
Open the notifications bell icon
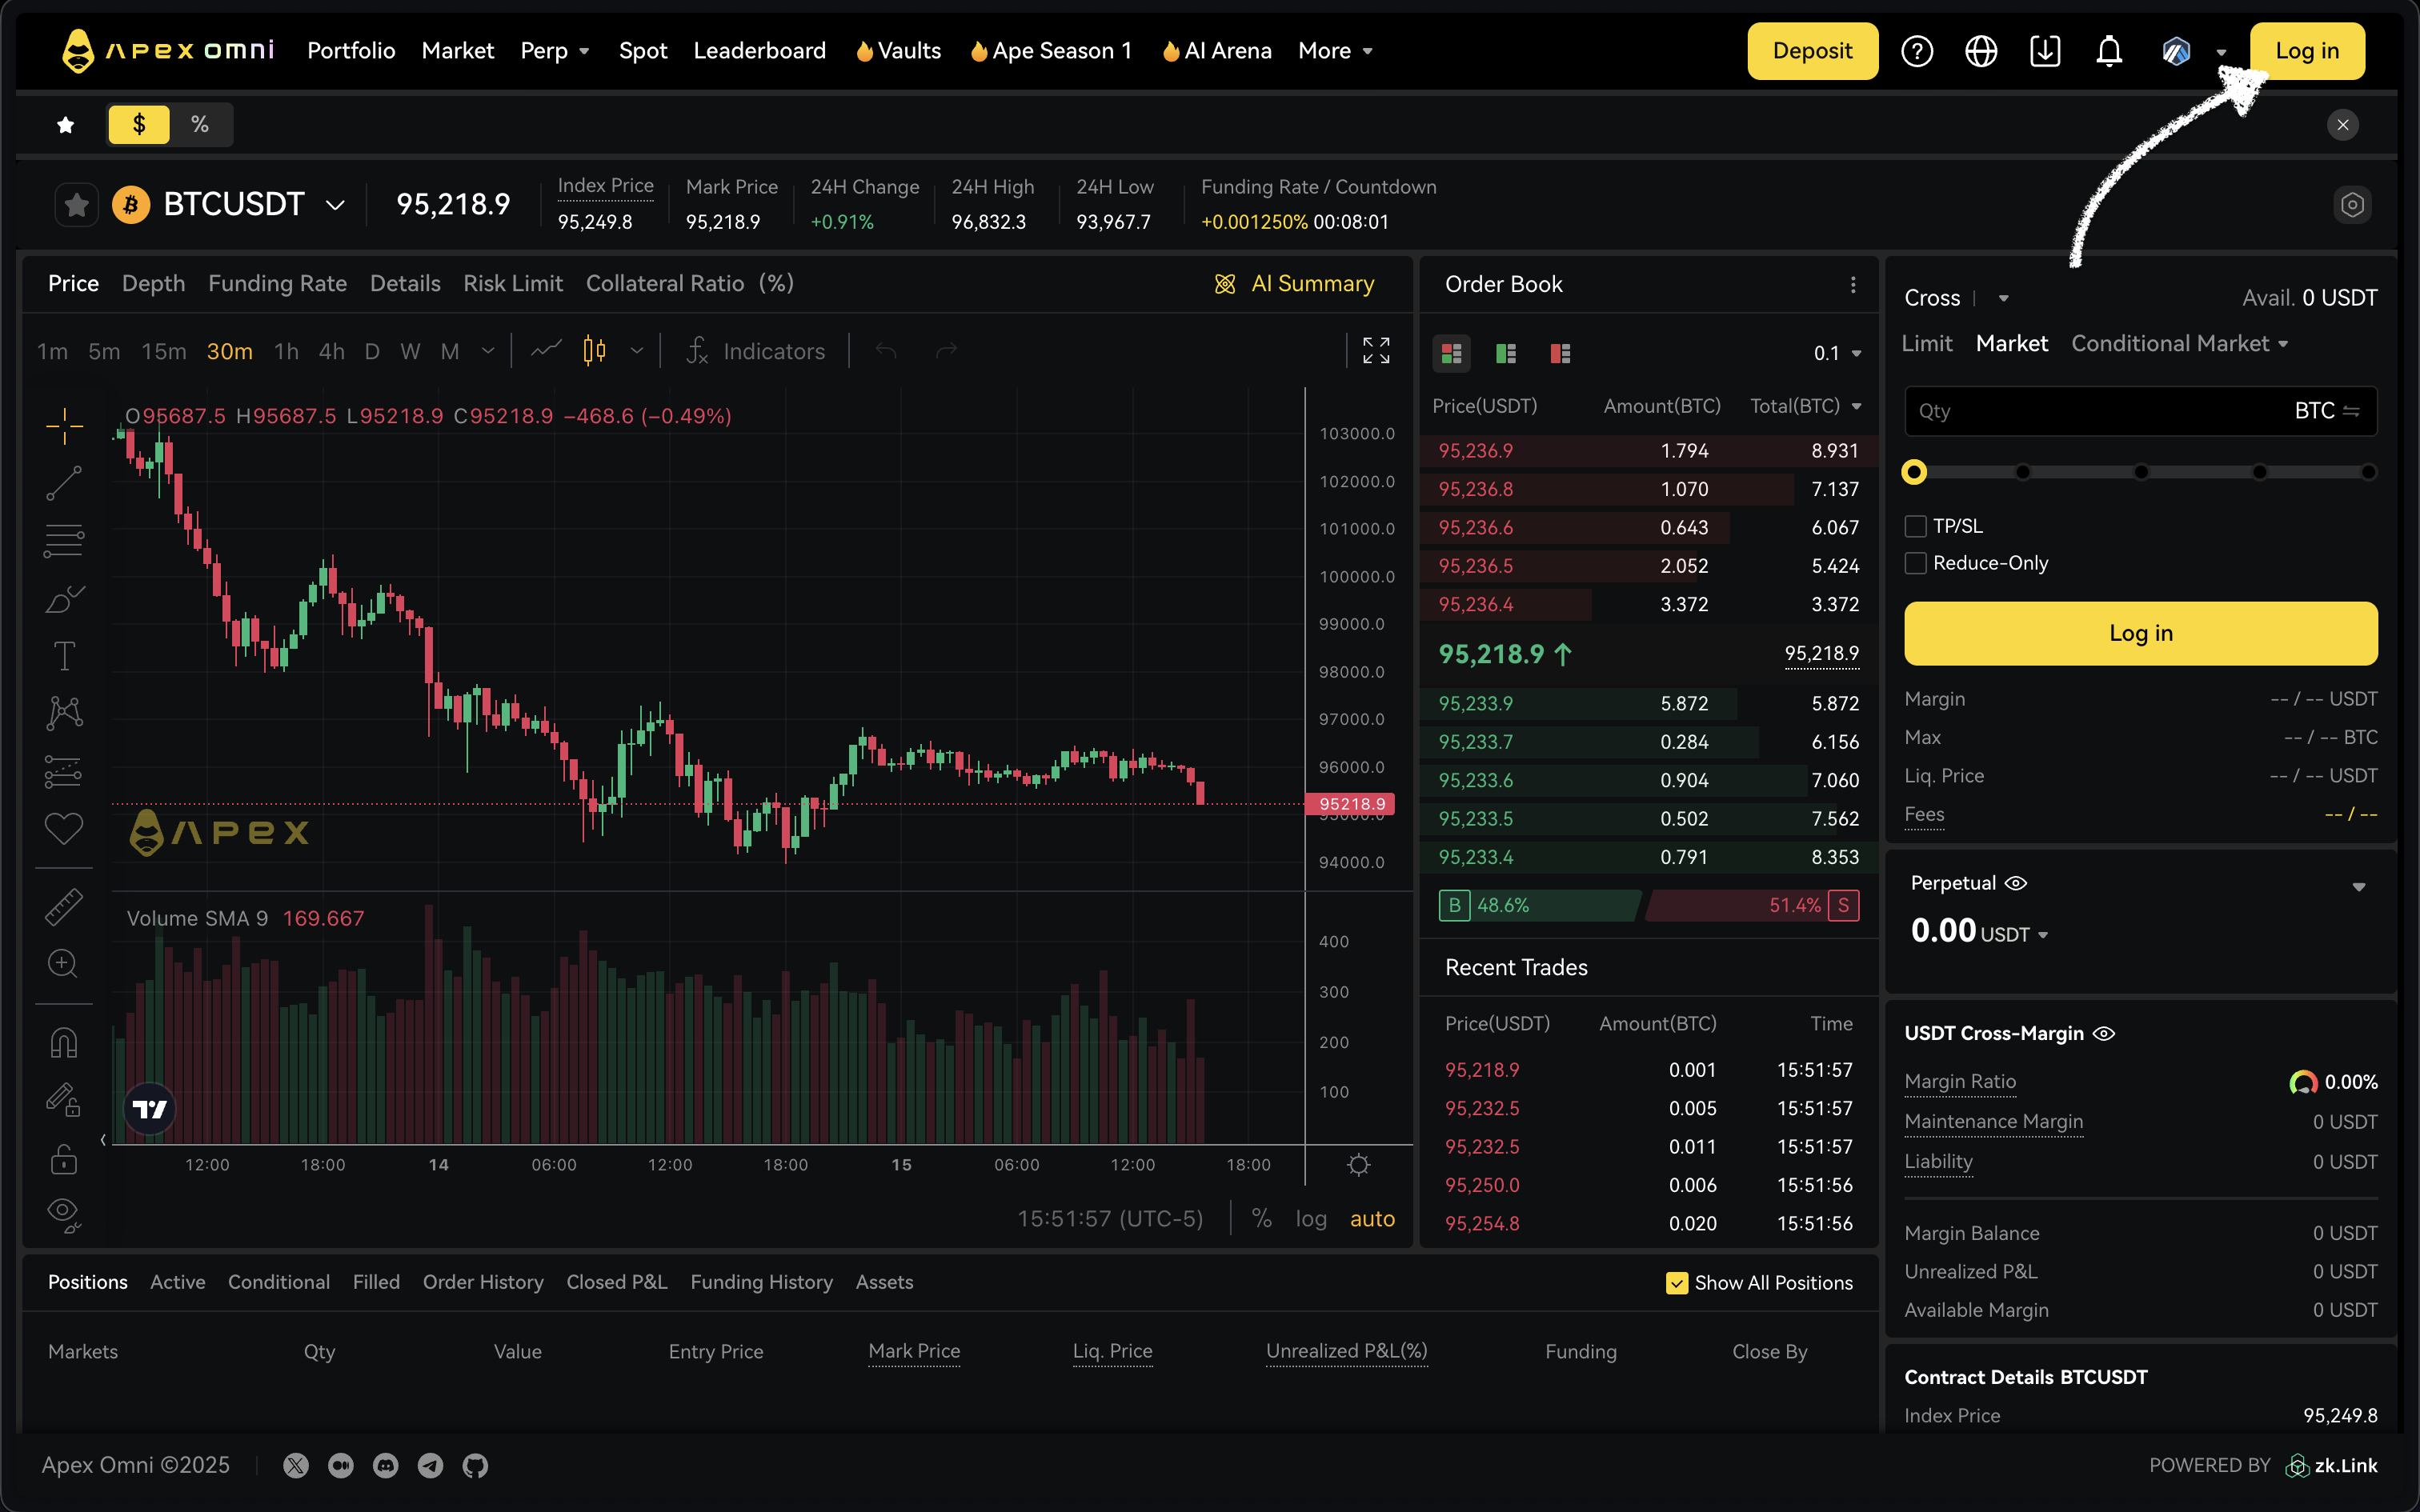(2109, 50)
